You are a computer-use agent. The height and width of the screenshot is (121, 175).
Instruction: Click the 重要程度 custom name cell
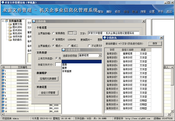pos(128,54)
